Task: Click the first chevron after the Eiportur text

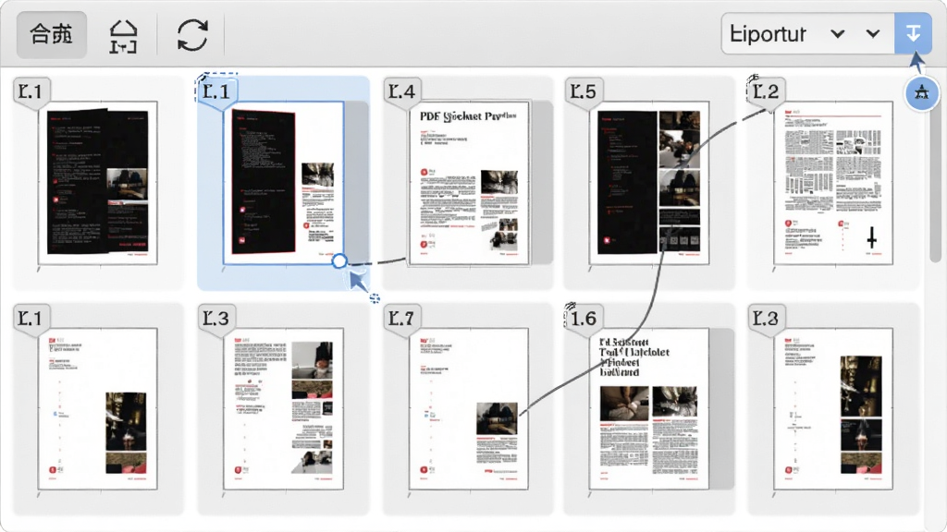Action: [x=837, y=34]
